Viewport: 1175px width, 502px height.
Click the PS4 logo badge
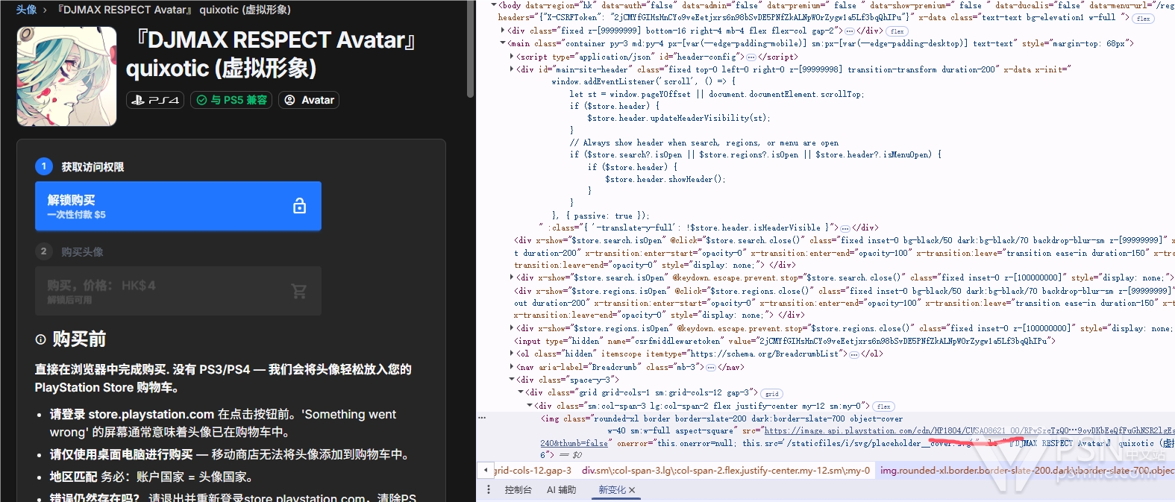pyautogui.click(x=155, y=100)
